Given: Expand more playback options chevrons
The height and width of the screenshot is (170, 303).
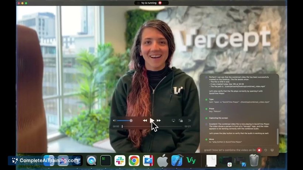Looking at the screenshot, I should tap(189, 121).
